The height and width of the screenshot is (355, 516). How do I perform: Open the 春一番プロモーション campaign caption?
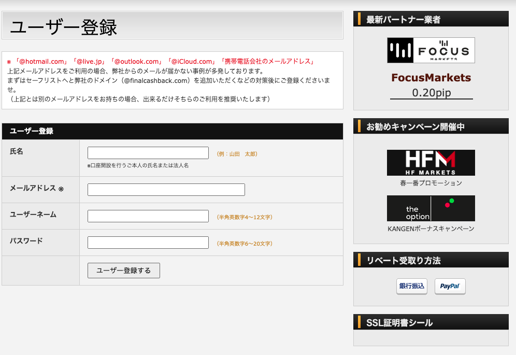[x=431, y=183]
